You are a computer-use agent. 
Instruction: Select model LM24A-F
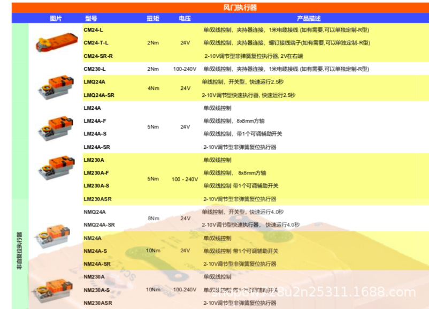[95, 121]
